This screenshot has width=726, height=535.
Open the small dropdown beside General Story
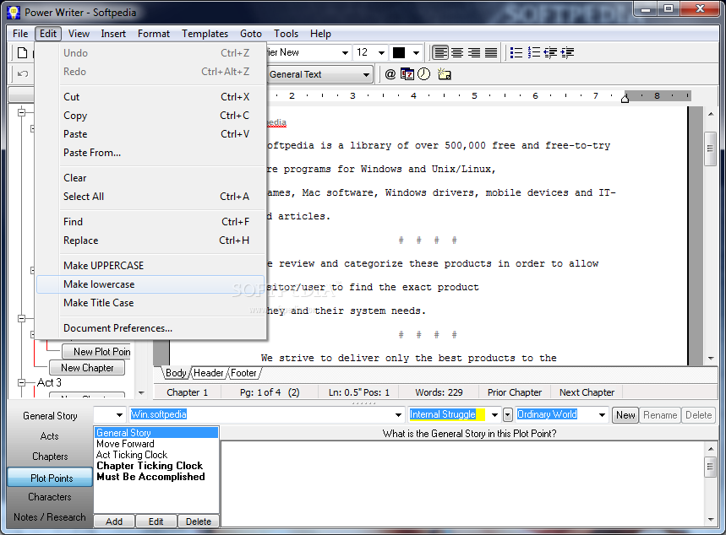[119, 415]
